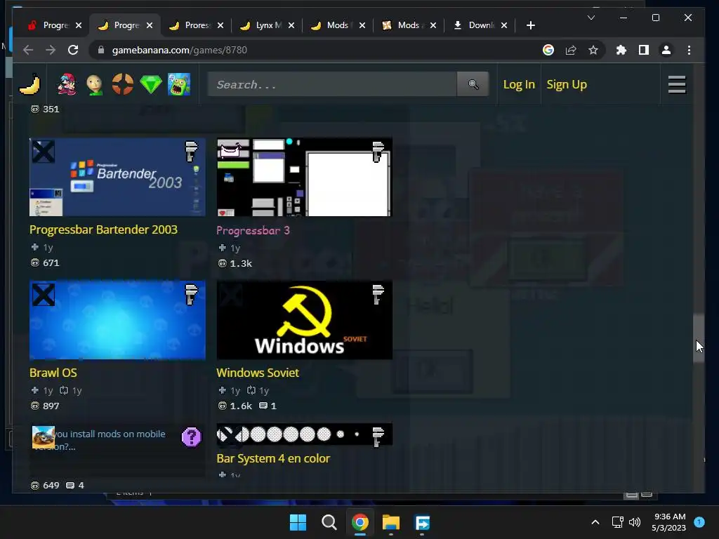Image resolution: width=719 pixels, height=539 pixels.
Task: Switch to the Lynx M tab
Action: [x=268, y=25]
